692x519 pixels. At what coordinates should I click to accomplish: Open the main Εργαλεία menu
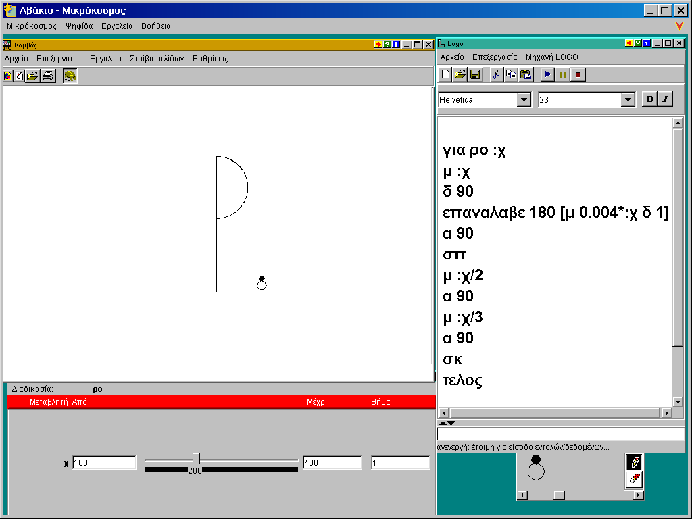click(x=117, y=26)
